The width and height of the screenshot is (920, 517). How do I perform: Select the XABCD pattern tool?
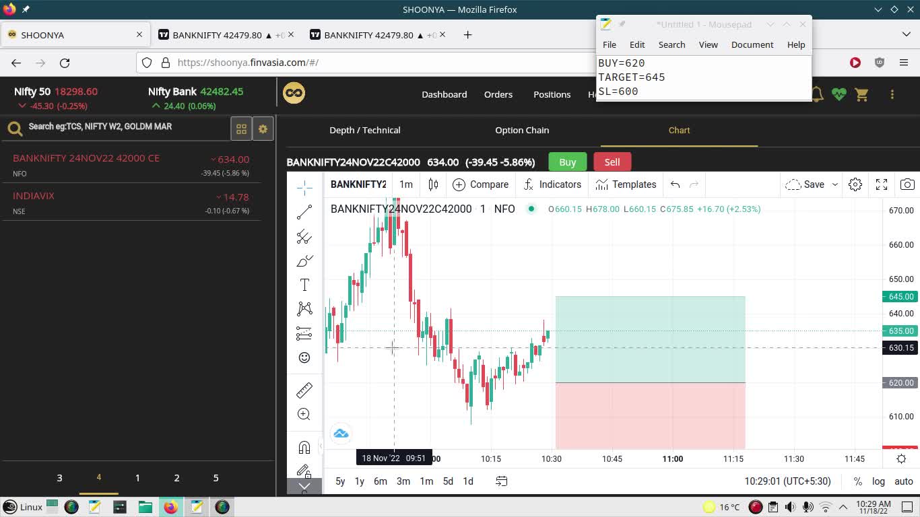(304, 309)
